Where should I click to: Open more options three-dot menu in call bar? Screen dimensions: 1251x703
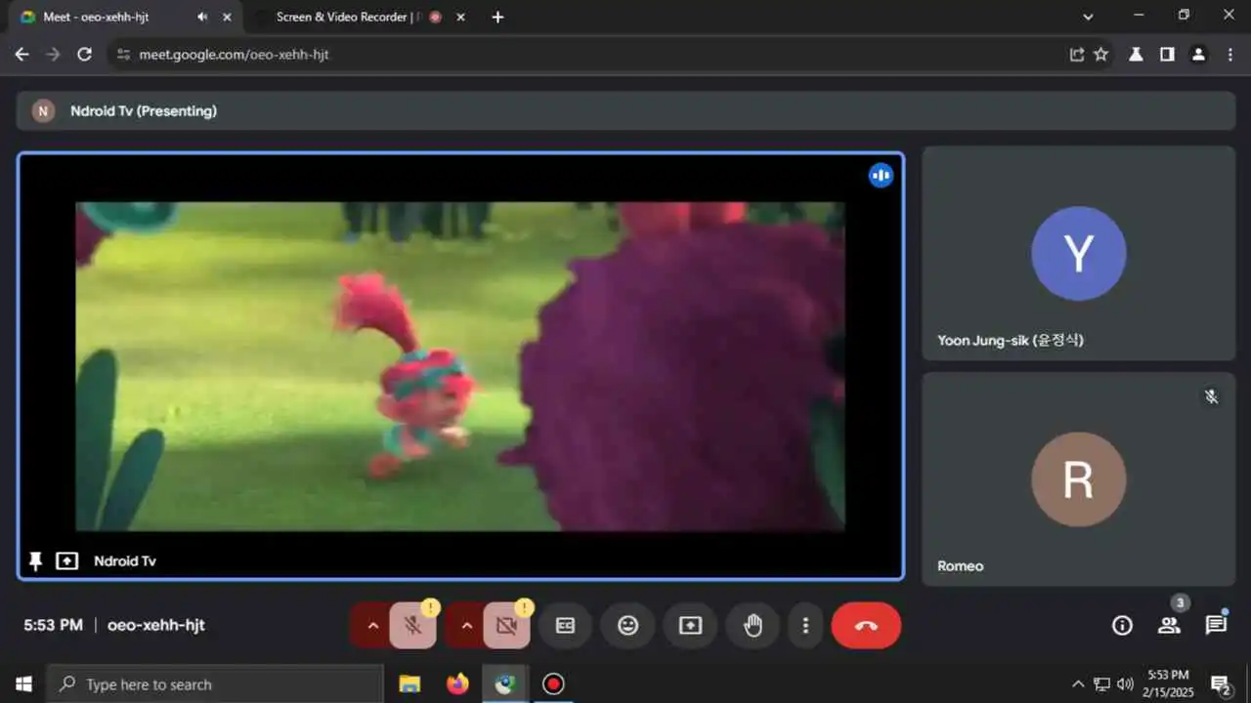click(x=805, y=626)
